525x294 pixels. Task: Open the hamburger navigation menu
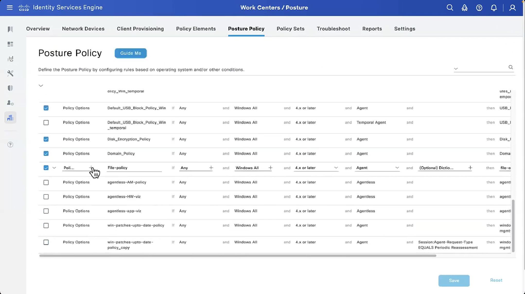[x=10, y=7]
